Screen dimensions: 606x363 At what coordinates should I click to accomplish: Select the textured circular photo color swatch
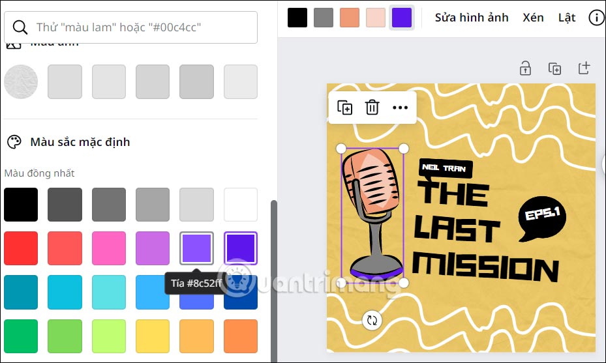tap(21, 81)
